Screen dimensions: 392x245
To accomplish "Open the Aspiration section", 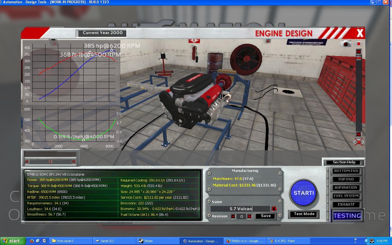I will [x=346, y=188].
